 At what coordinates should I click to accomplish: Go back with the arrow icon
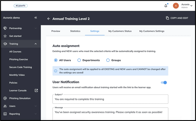pyautogui.click(x=49, y=19)
